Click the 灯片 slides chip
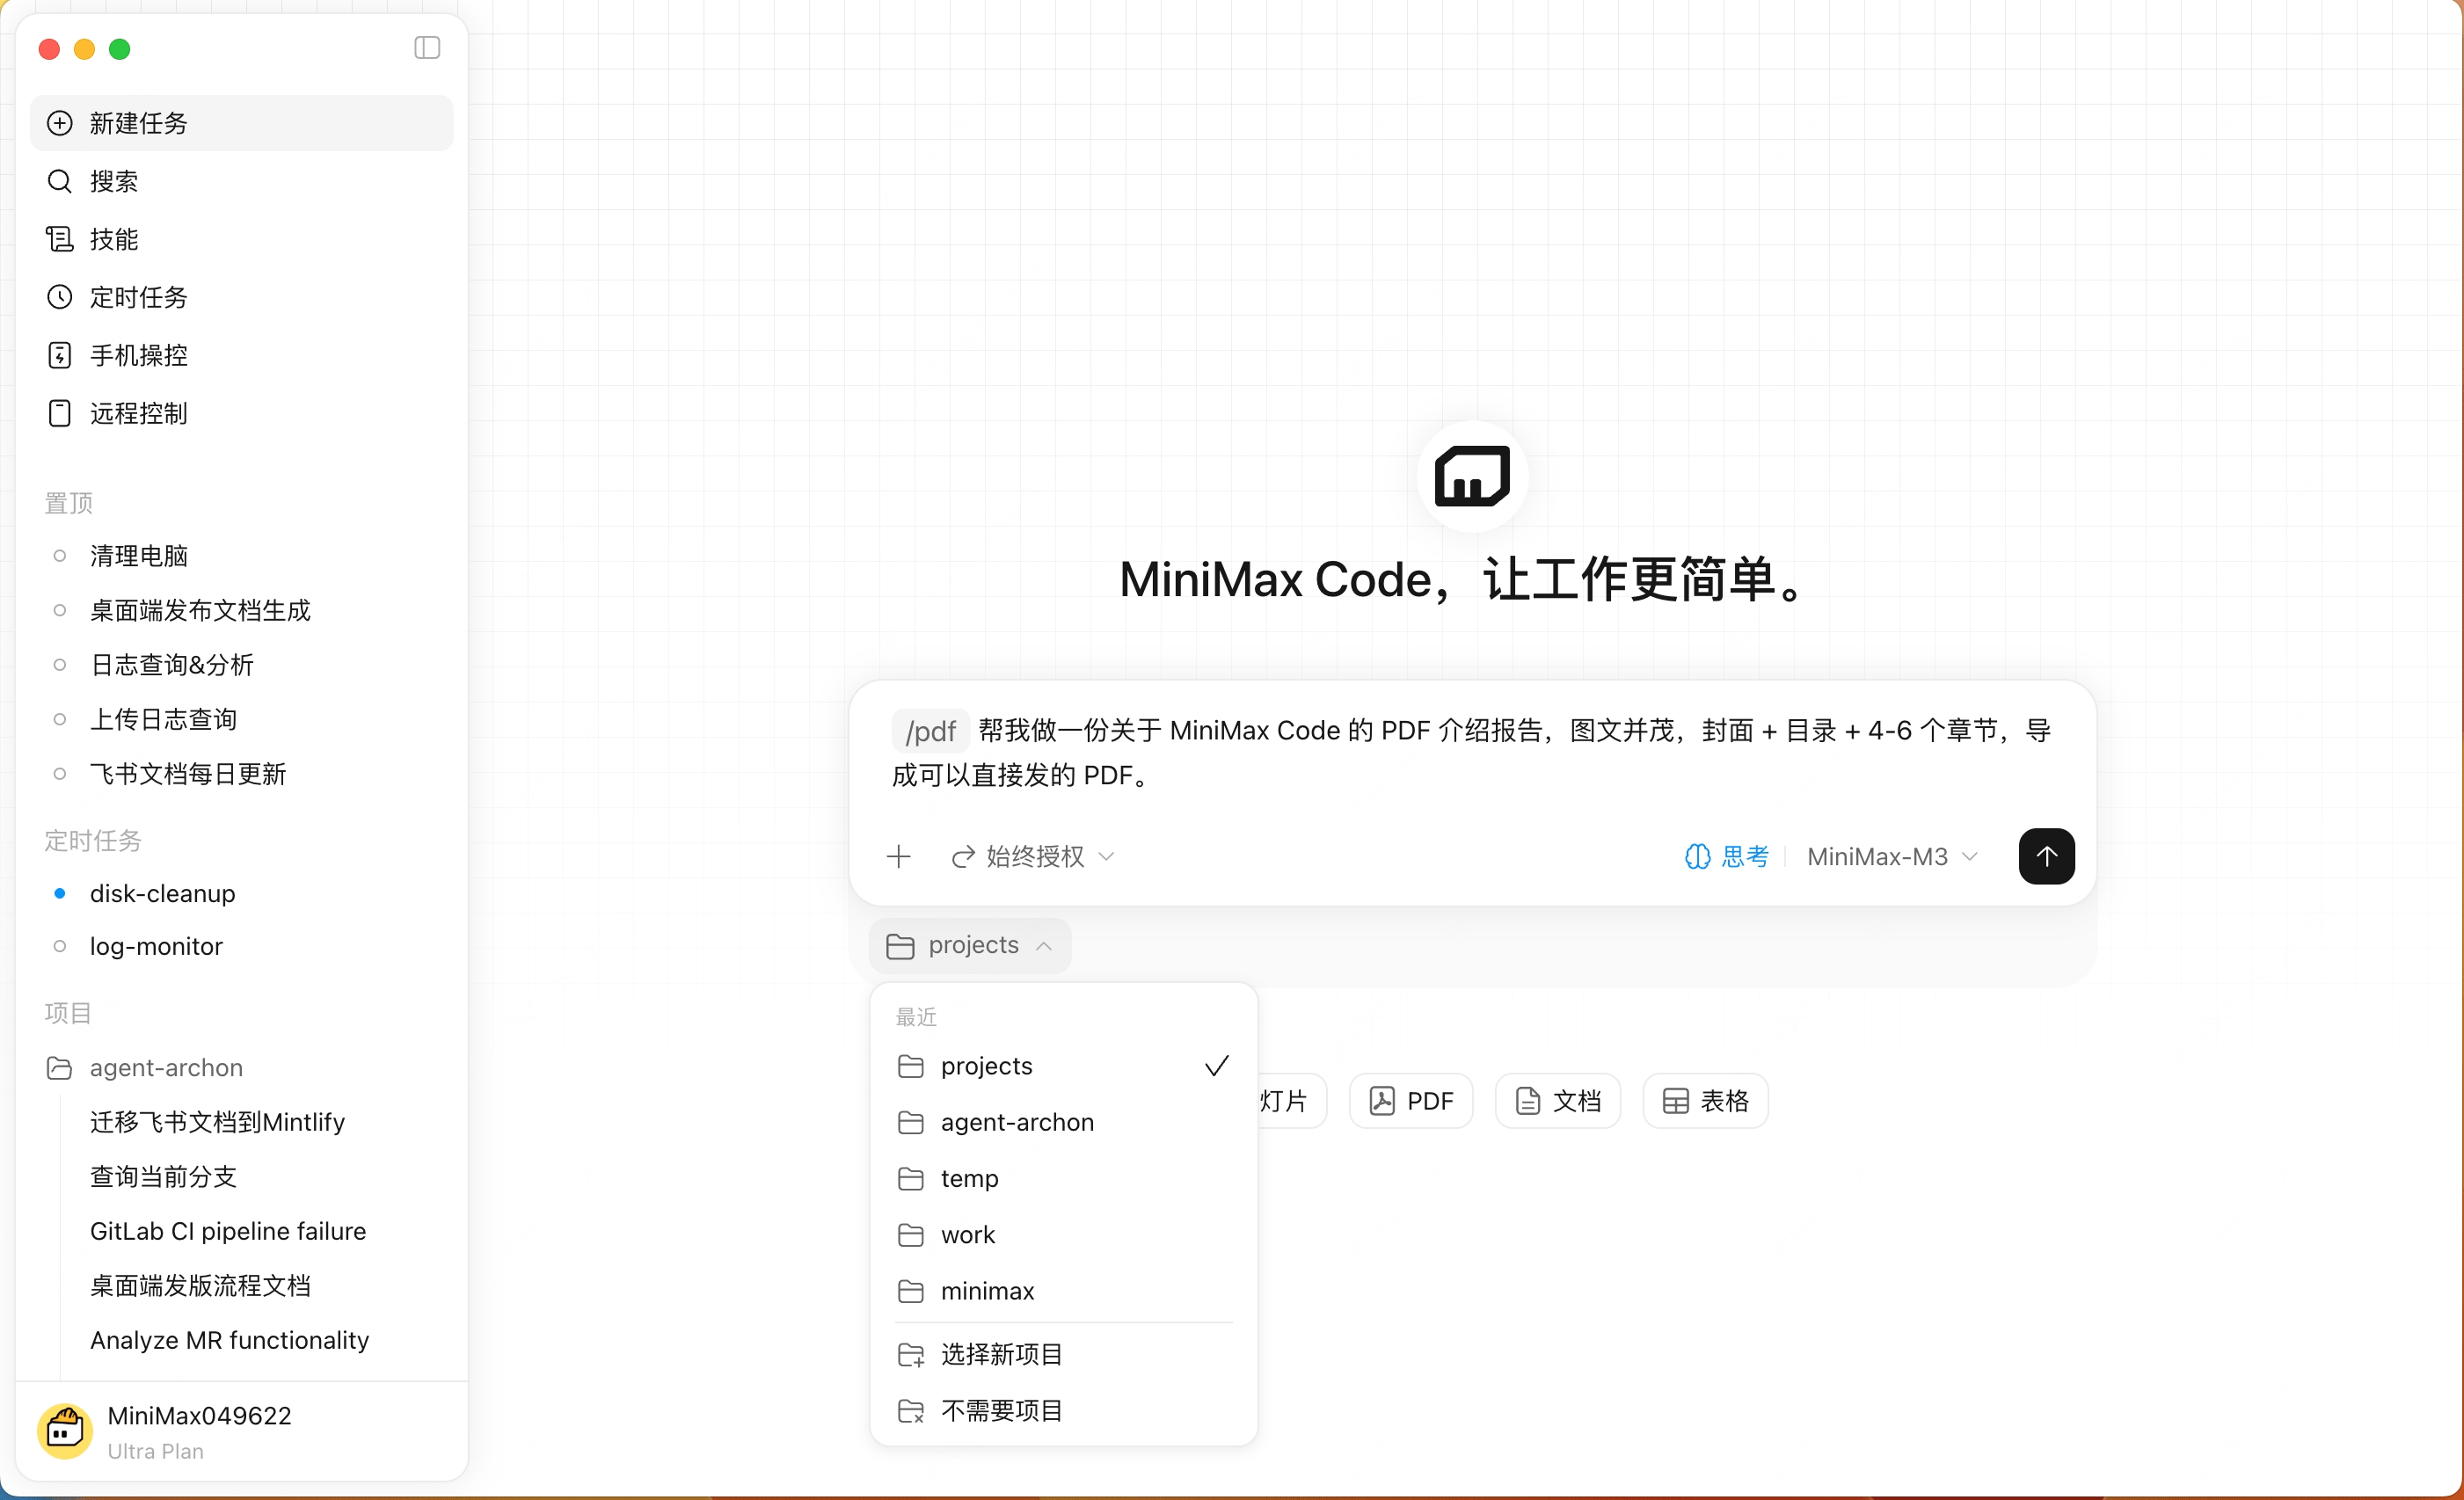Viewport: 2464px width, 1500px height. tap(1291, 1101)
